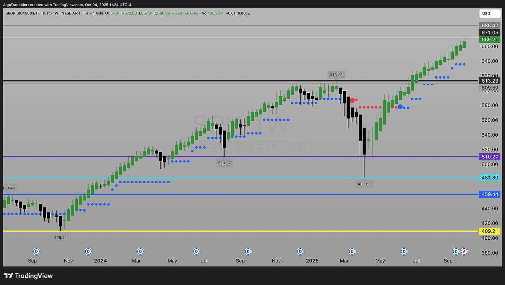Click the yellow 409.21 price axis tag
This screenshot has height=285, width=505.
point(490,231)
